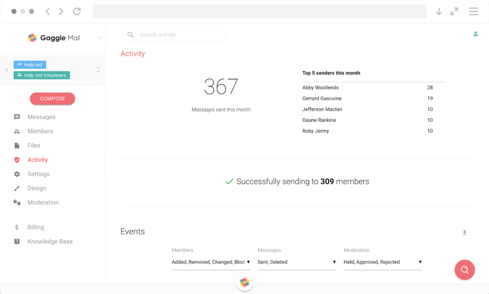Open Settings via the gear icon
This screenshot has width=489, height=294.
click(x=17, y=173)
